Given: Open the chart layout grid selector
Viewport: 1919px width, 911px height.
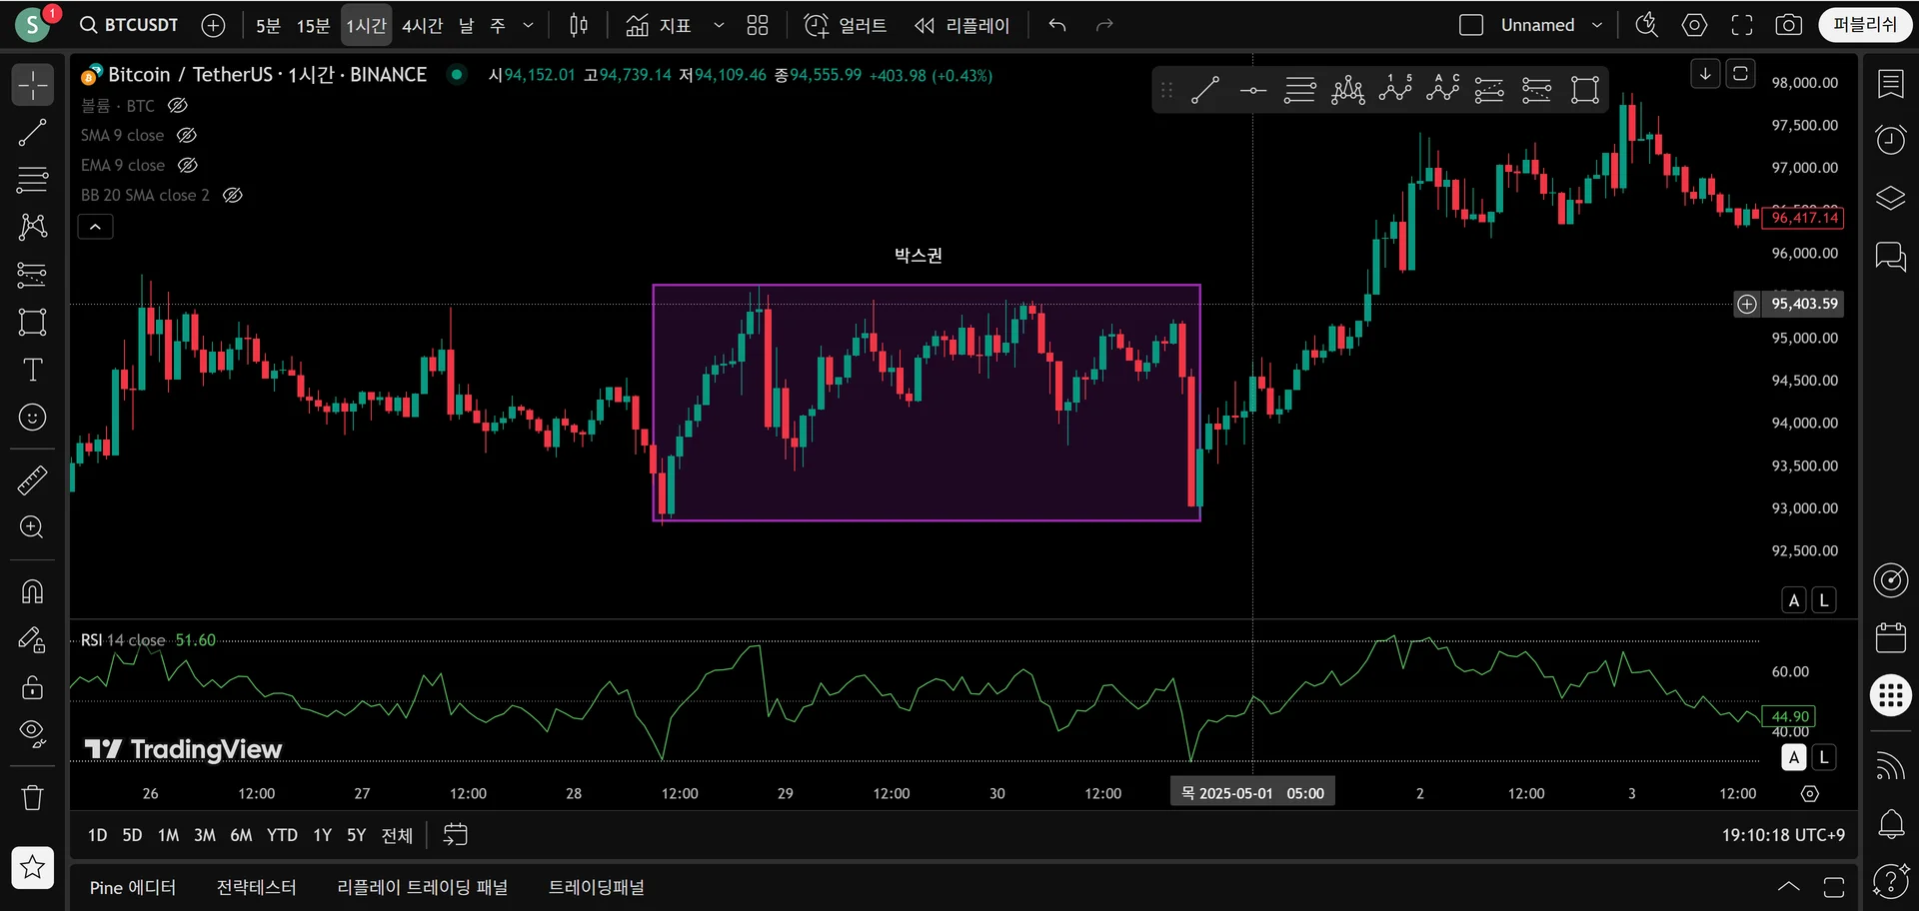Looking at the screenshot, I should pos(758,25).
